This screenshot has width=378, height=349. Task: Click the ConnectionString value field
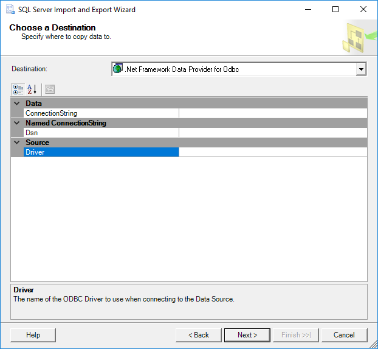coord(273,113)
